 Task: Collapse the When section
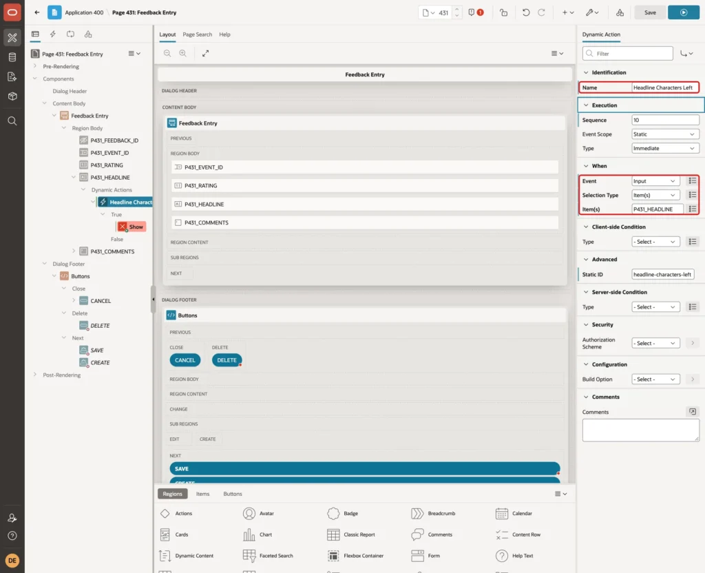point(586,166)
